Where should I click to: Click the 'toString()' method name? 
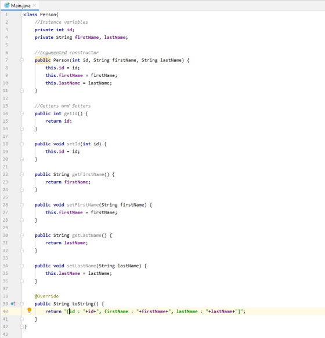(85, 304)
